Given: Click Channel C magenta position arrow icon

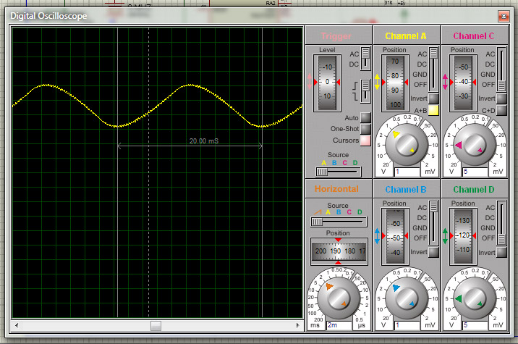Looking at the screenshot, I should pos(445,82).
